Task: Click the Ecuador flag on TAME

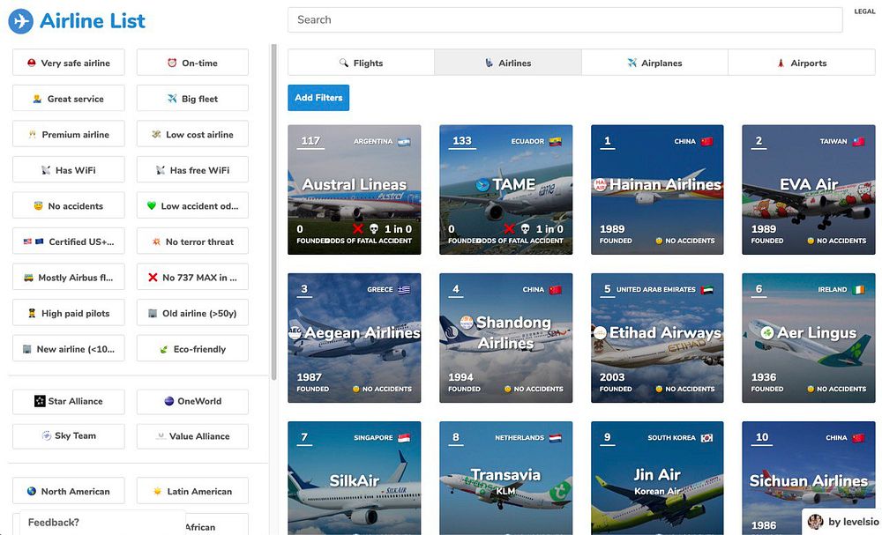Action: click(x=555, y=142)
